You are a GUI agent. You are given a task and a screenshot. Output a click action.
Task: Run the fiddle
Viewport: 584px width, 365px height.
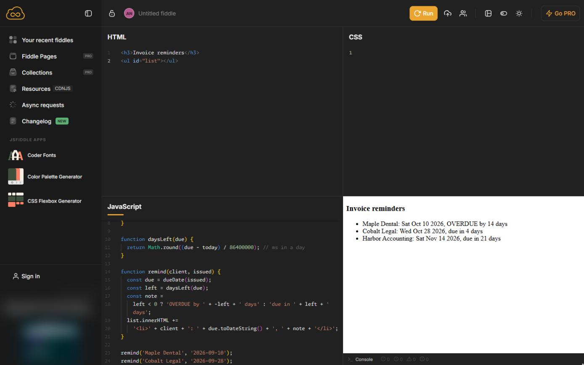point(423,13)
